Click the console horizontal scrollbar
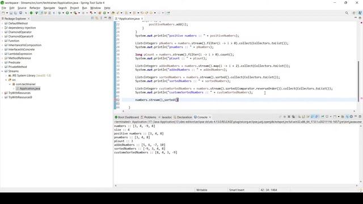This screenshot has height=204, width=363. click(x=236, y=185)
